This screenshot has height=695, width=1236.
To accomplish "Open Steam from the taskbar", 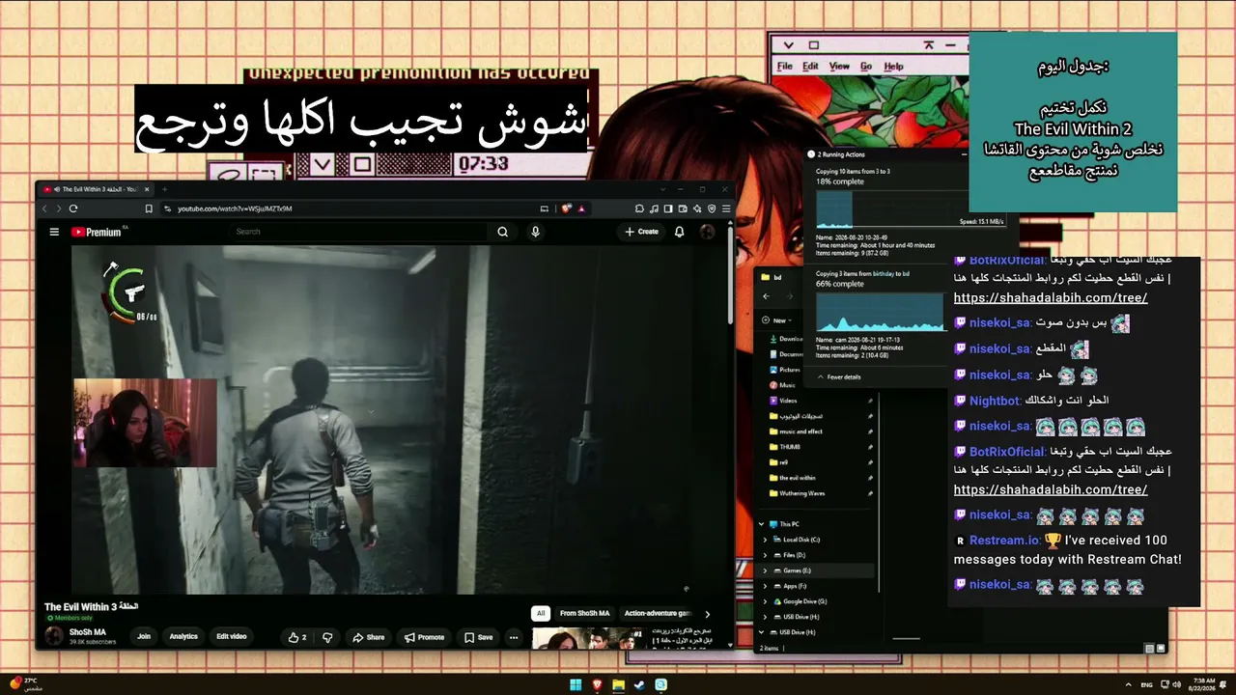I will [639, 685].
